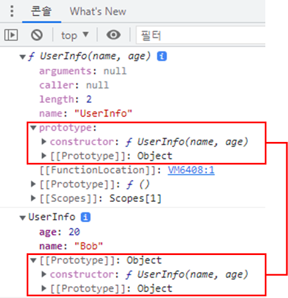The image size is (288, 298).
Task: Select the name: "UserInfo" row
Action: 86,114
